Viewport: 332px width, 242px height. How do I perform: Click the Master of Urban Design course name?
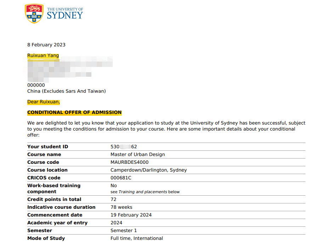137,155
